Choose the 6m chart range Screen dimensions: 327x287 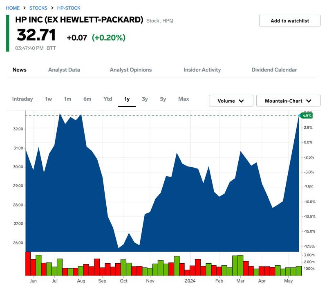coord(87,99)
